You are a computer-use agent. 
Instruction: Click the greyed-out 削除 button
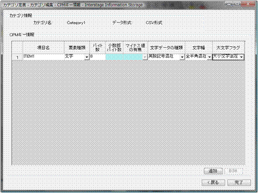233,171
